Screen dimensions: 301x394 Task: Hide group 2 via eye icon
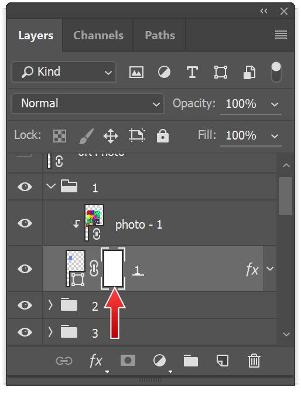[x=25, y=305]
